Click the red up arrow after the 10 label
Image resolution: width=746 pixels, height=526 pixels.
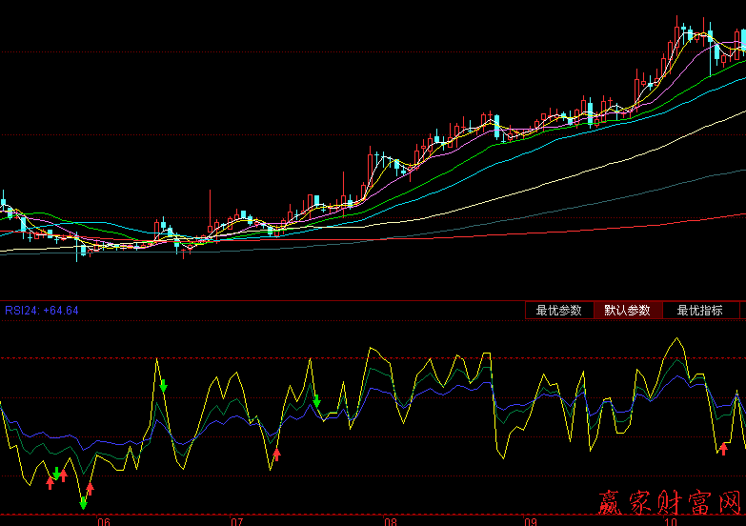(x=723, y=449)
